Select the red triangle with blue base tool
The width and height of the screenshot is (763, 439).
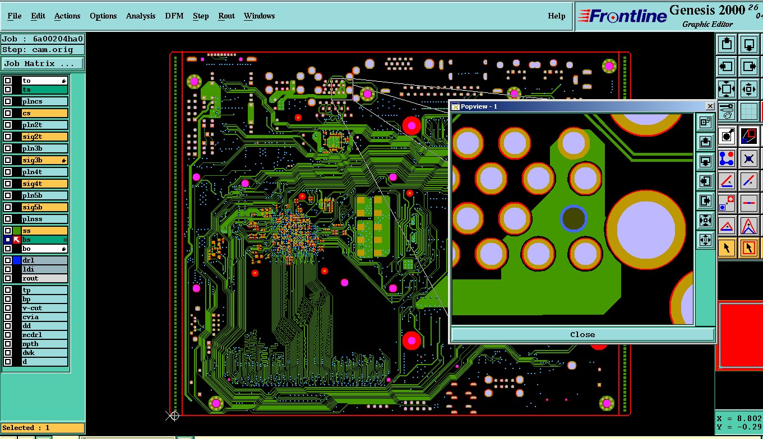[727, 225]
